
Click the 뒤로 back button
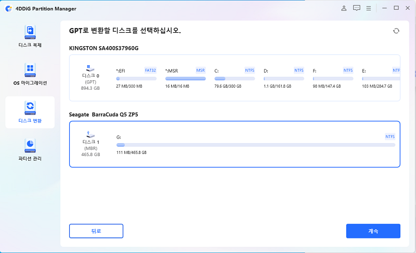(x=96, y=231)
